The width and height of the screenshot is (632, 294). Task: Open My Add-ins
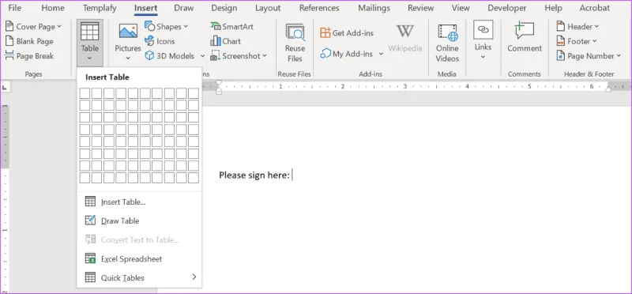(347, 53)
